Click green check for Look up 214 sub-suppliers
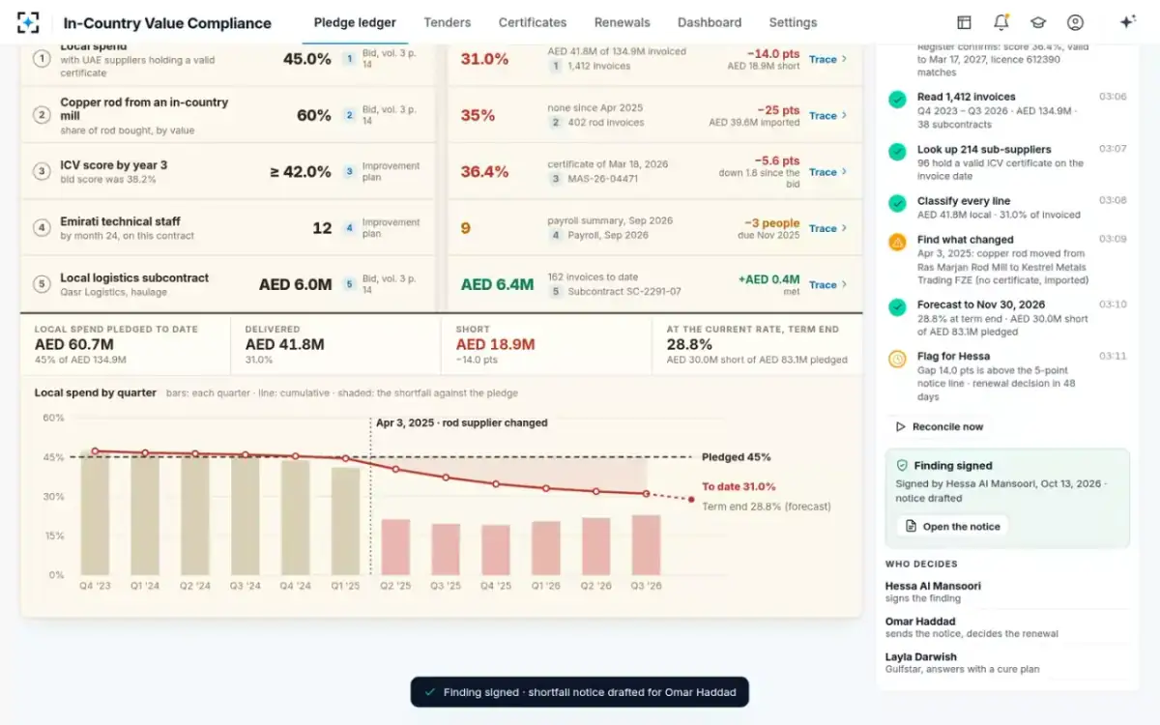Image resolution: width=1160 pixels, height=725 pixels. click(897, 151)
